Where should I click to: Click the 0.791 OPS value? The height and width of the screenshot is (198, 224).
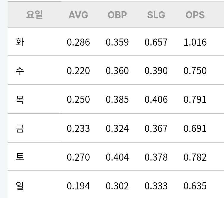pyautogui.click(x=195, y=100)
